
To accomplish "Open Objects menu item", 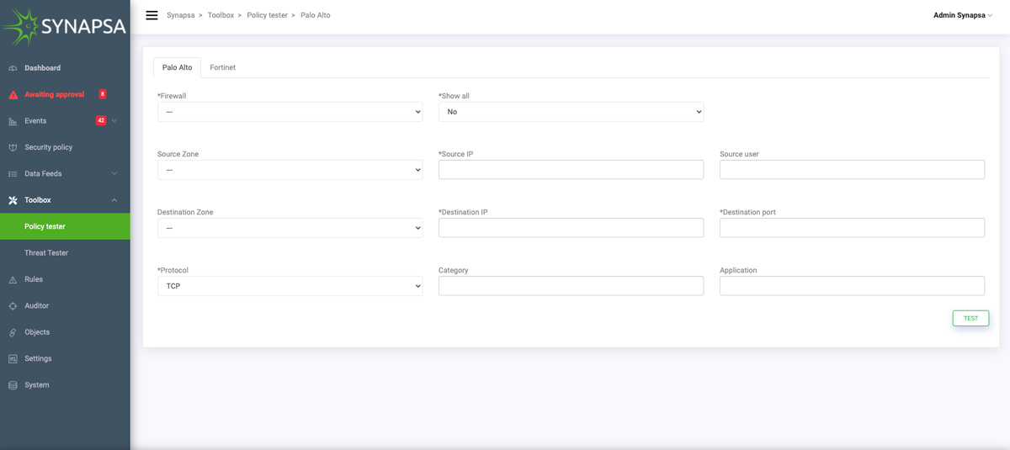I will coord(65,332).
